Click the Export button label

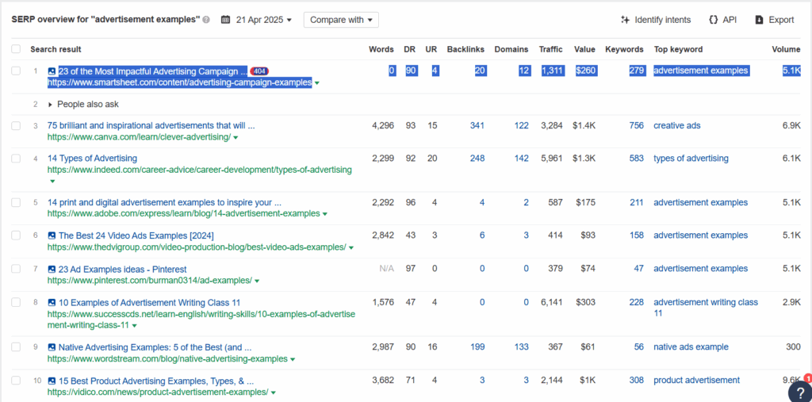pyautogui.click(x=781, y=20)
